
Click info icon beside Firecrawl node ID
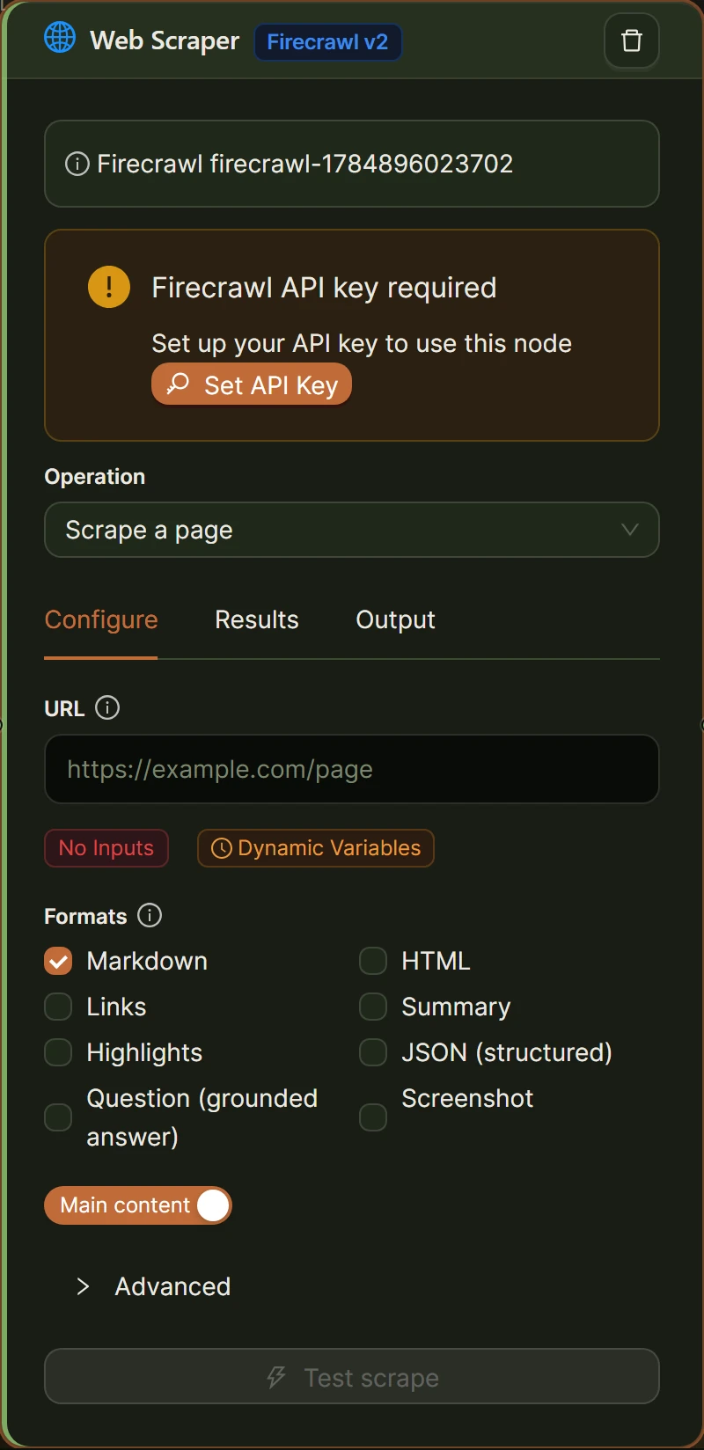point(77,164)
